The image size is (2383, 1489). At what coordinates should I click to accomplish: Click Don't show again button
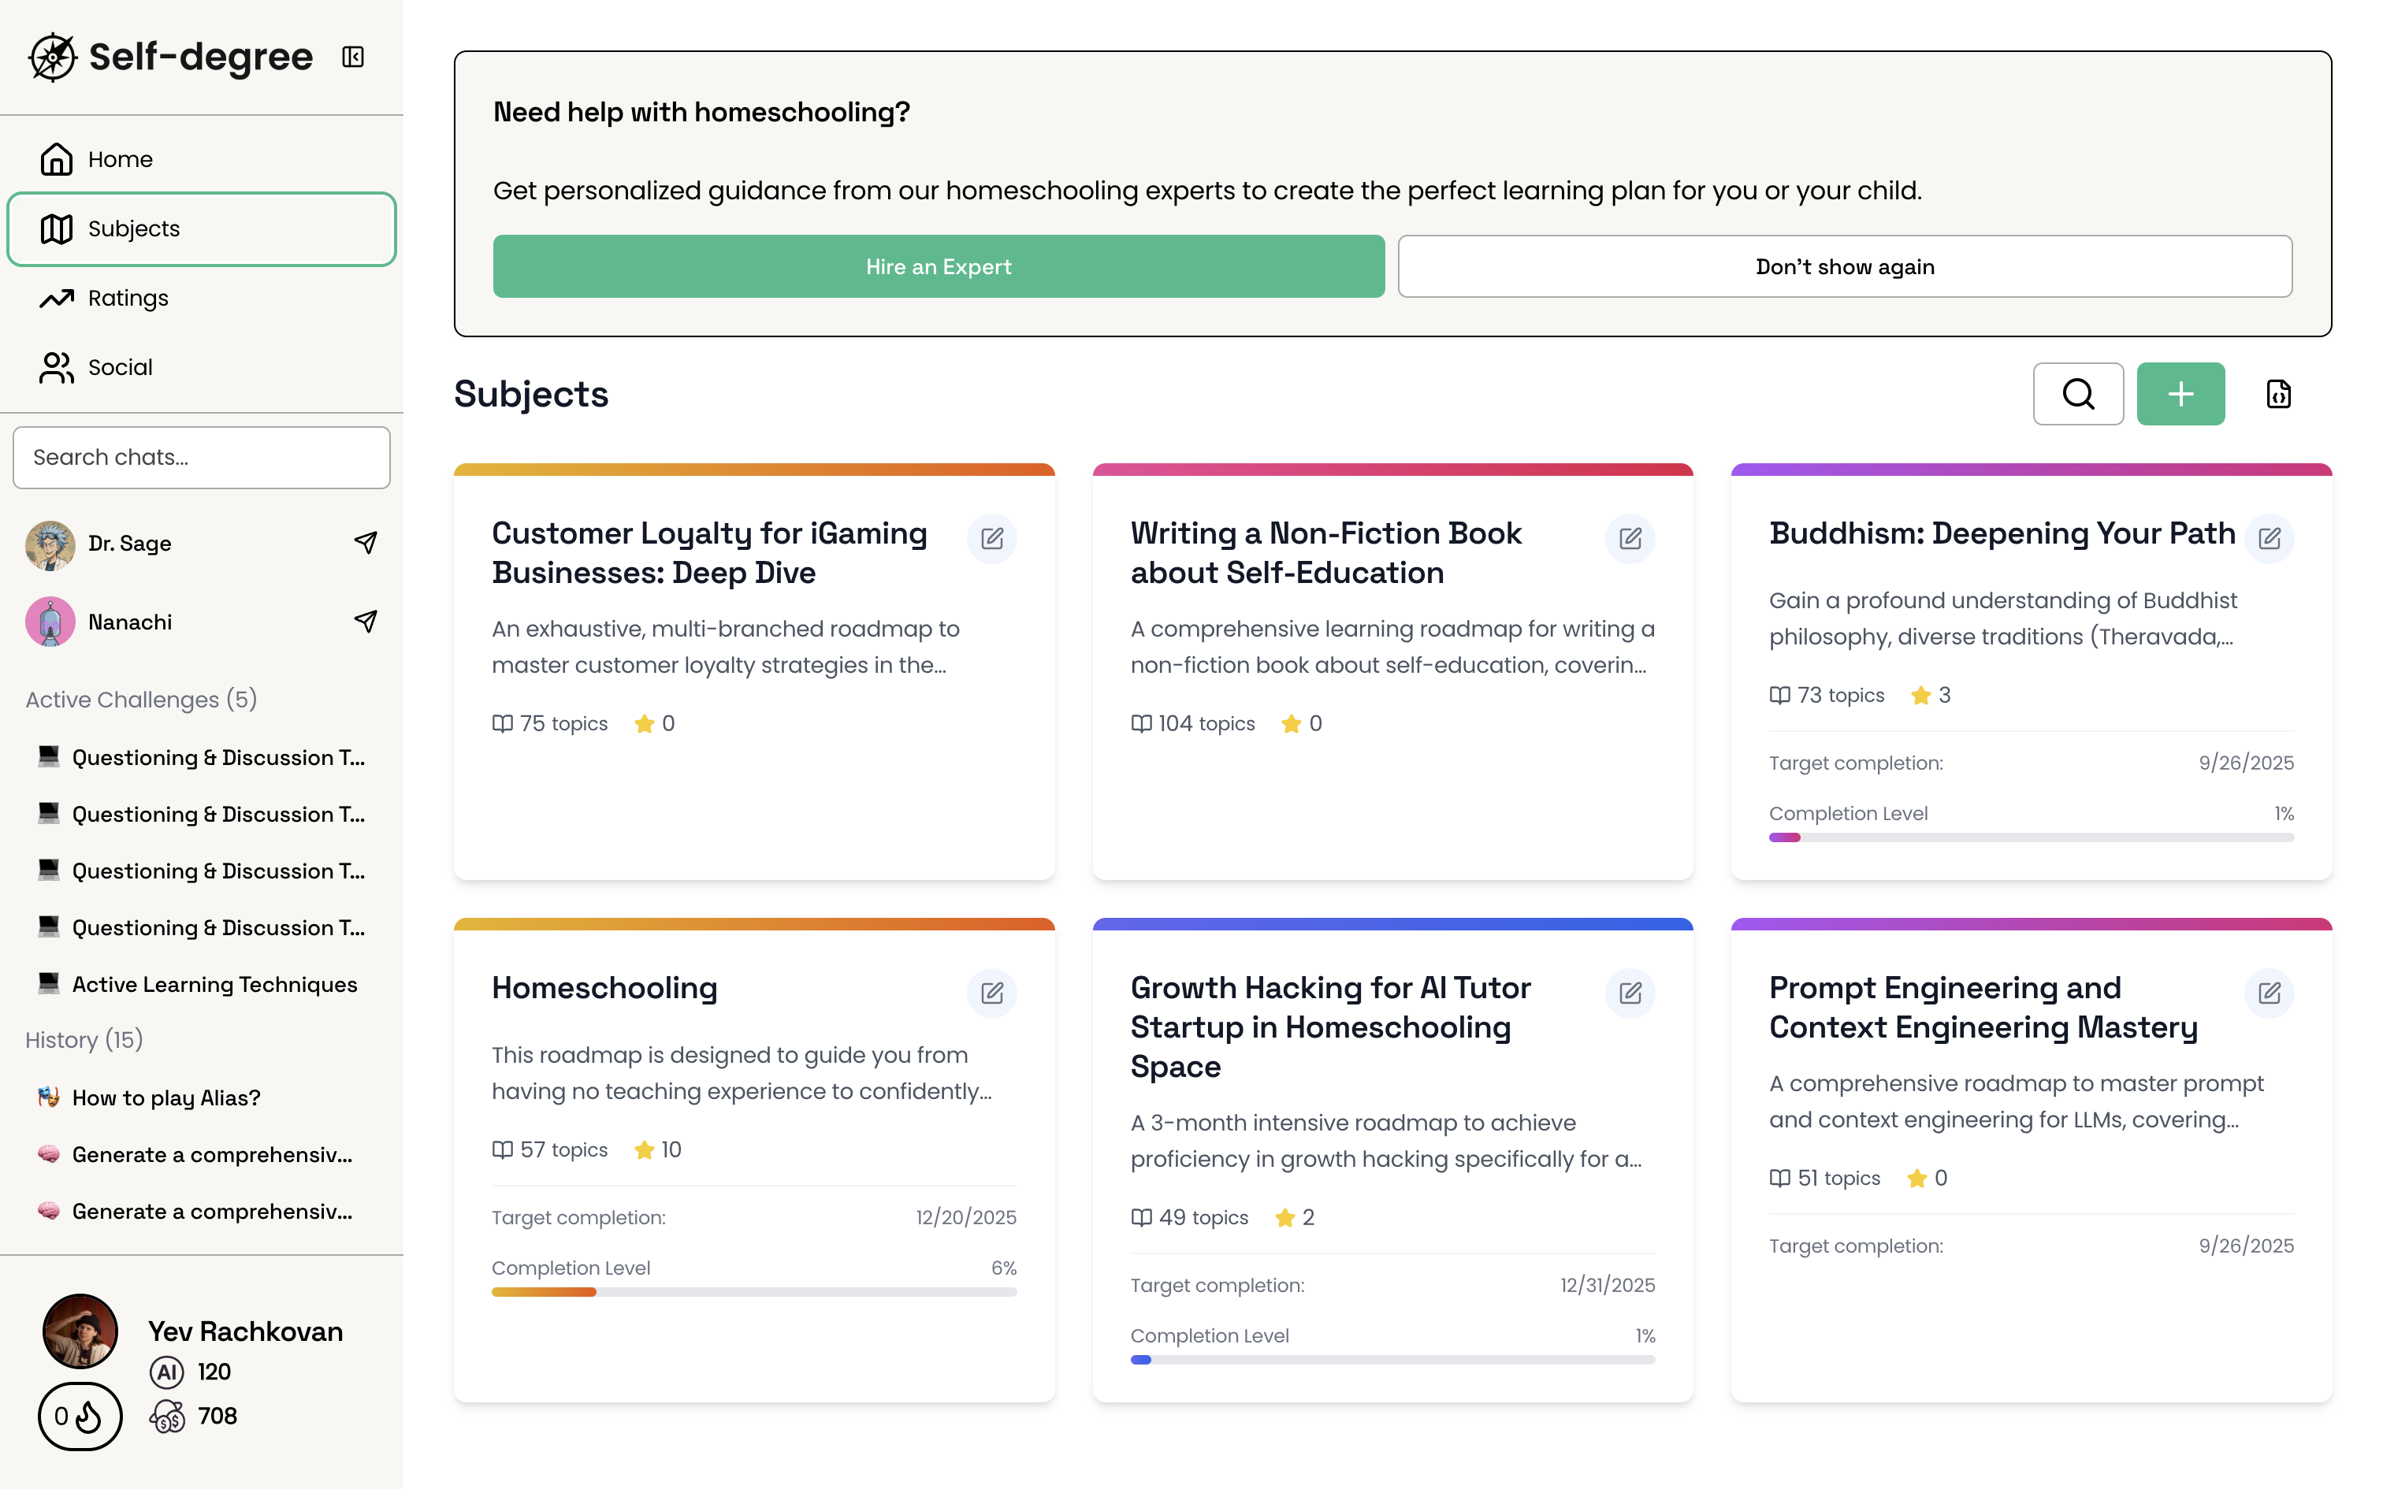click(x=1843, y=267)
